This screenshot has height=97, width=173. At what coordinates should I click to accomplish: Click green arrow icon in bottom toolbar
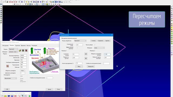click(x=29, y=96)
